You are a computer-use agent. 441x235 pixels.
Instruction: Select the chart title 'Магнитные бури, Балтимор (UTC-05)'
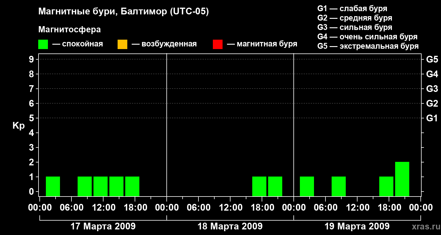click(123, 12)
